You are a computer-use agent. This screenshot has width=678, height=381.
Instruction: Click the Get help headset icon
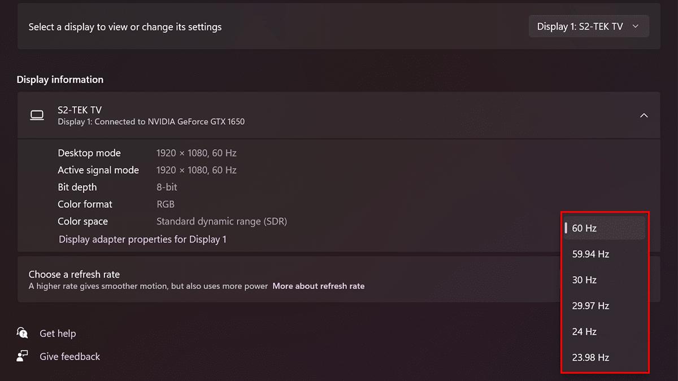click(x=23, y=333)
